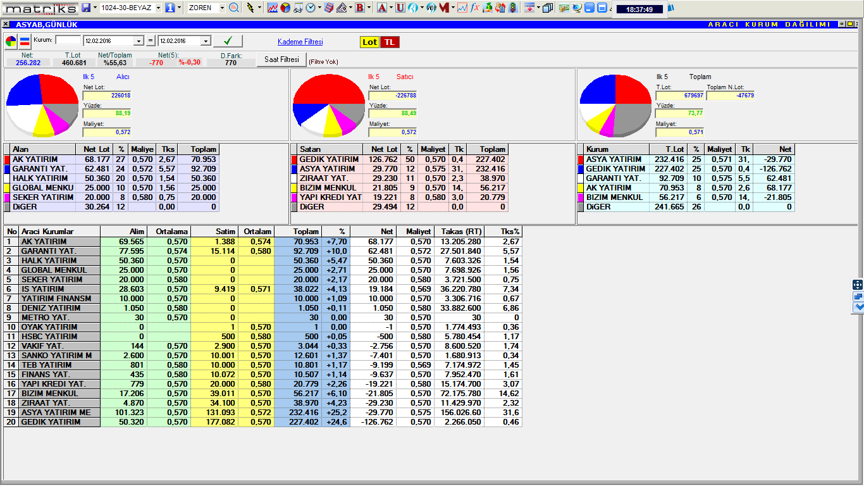Open the Kademe Filtresi link

(x=300, y=42)
